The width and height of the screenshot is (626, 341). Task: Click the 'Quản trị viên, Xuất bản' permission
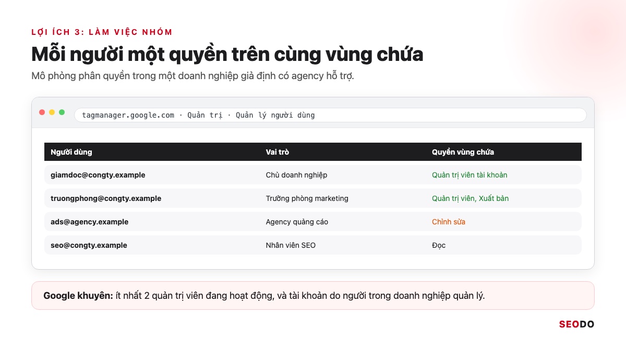tap(470, 198)
